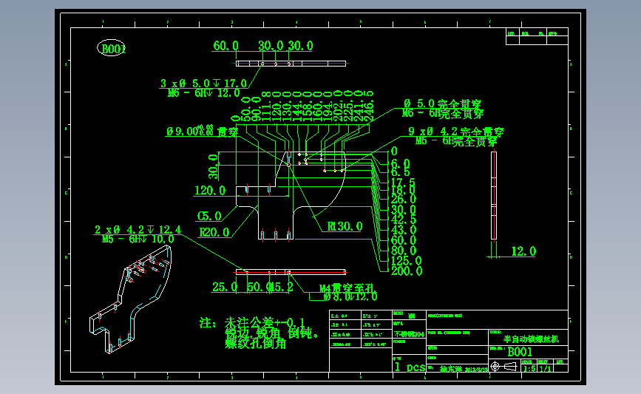Select the 12.0 thickness dimension of the side view
The width and height of the screenshot is (641, 394).
[x=523, y=251]
